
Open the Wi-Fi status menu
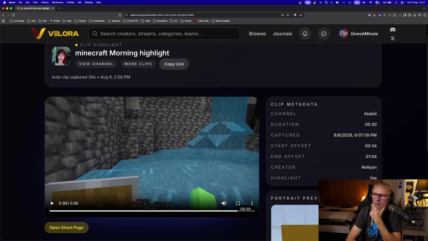click(370, 2)
